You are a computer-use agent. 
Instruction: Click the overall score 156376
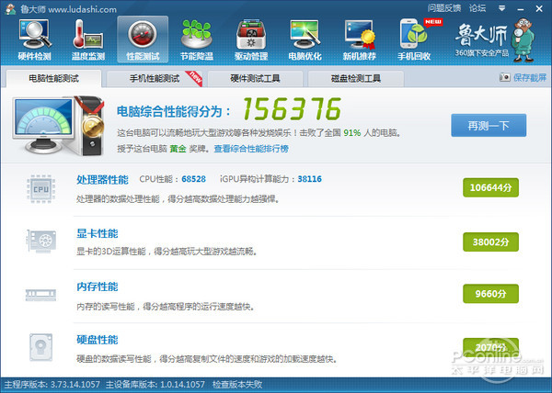292,109
